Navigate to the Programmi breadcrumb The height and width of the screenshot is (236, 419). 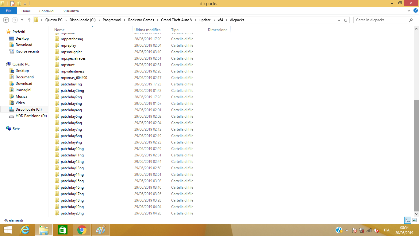(x=112, y=20)
